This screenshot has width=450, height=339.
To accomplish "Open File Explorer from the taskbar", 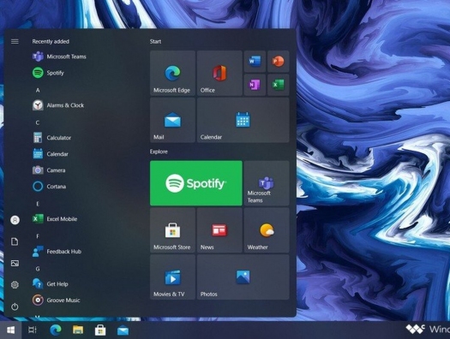I will click(x=78, y=330).
